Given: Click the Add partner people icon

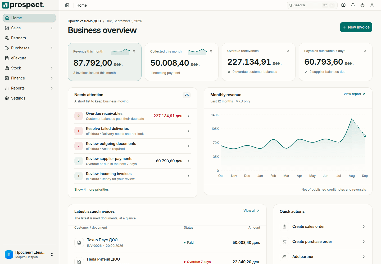Looking at the screenshot, I should [x=284, y=257].
